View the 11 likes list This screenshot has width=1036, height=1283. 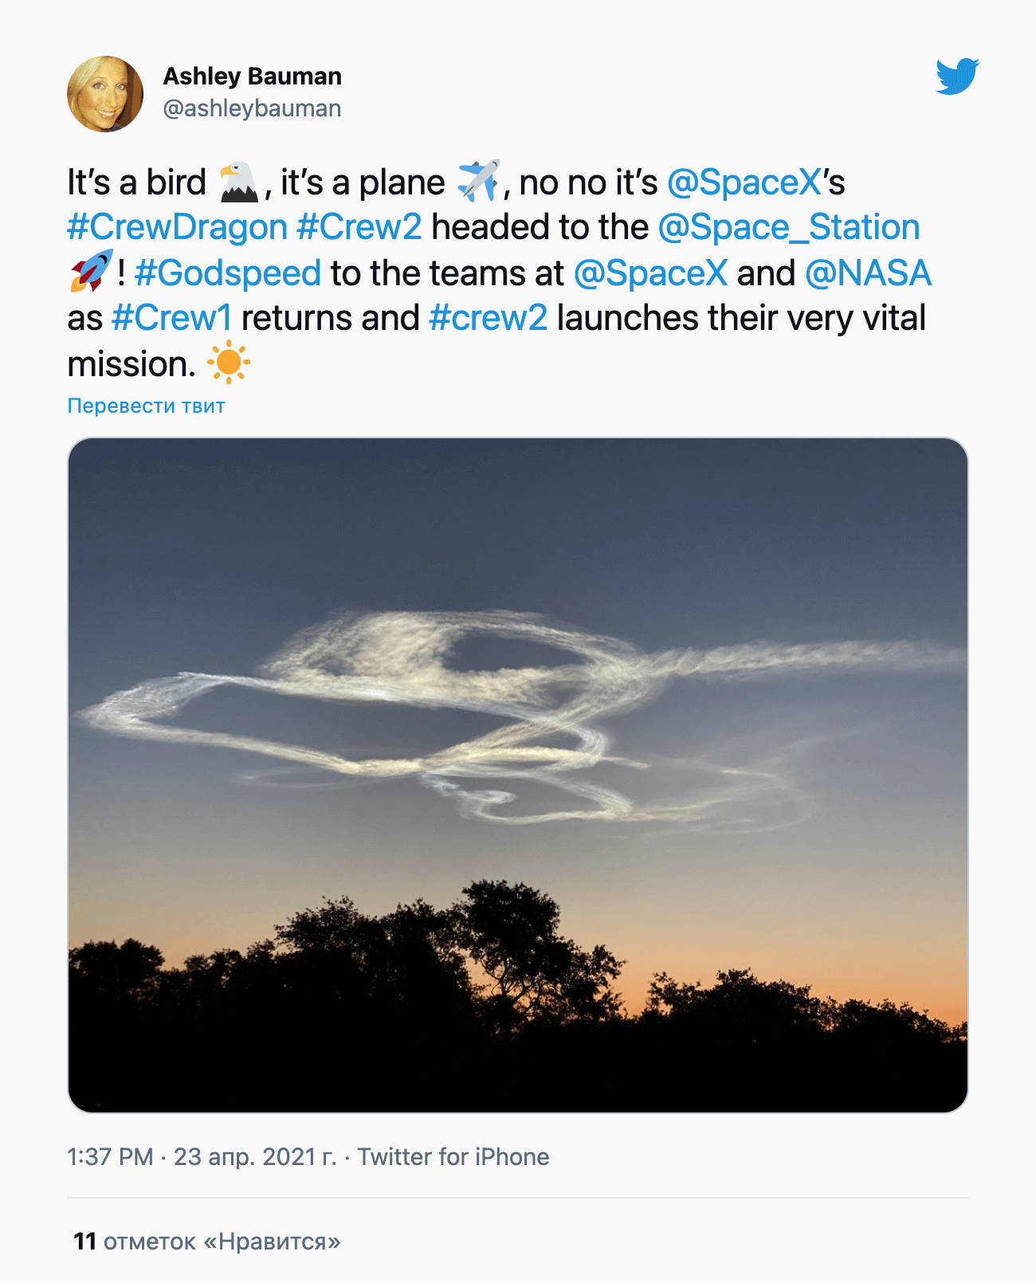[x=207, y=1241]
